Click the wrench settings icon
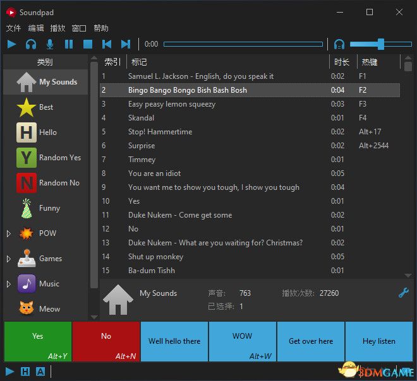This screenshot has width=417, height=381. click(404, 293)
